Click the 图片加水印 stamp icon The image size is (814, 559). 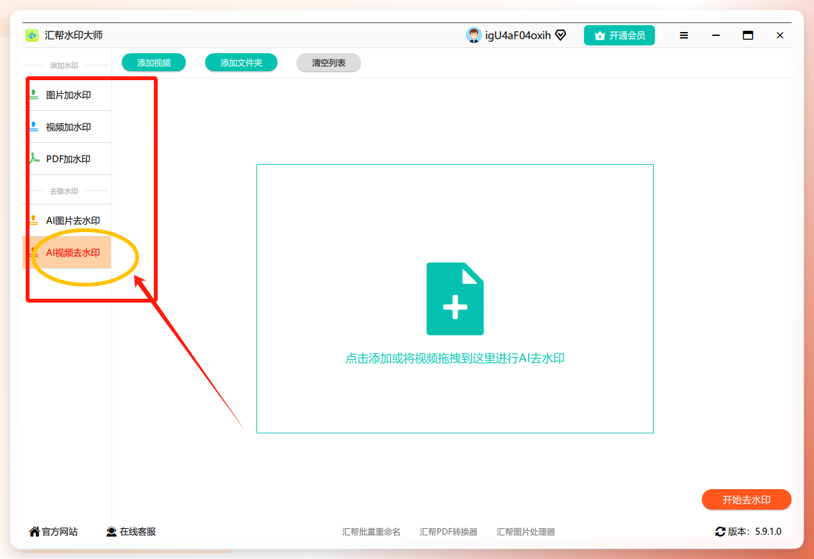[34, 95]
